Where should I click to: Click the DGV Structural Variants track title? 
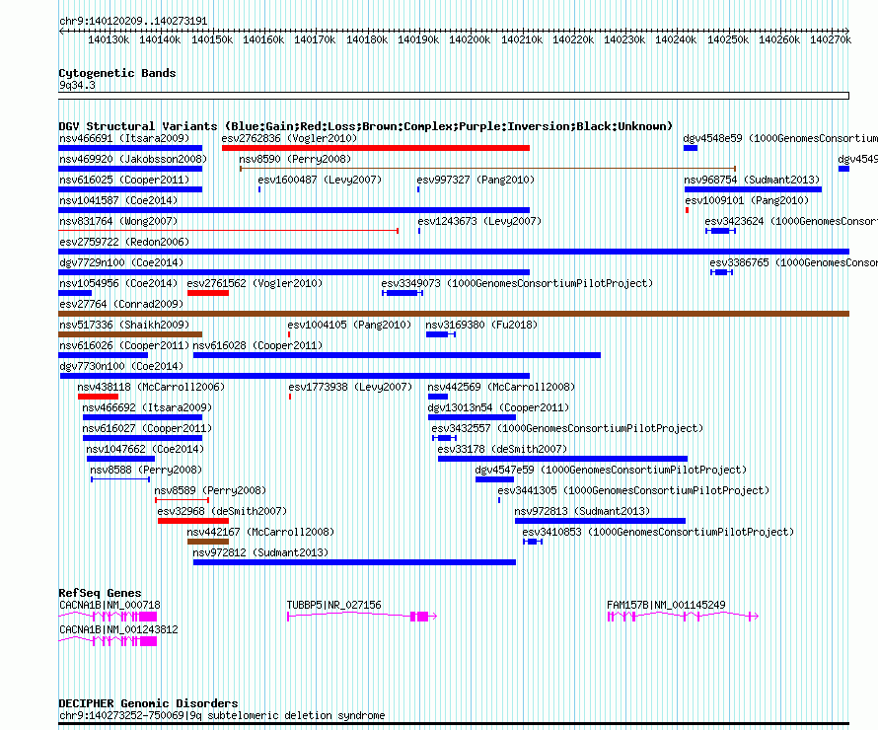(x=365, y=126)
